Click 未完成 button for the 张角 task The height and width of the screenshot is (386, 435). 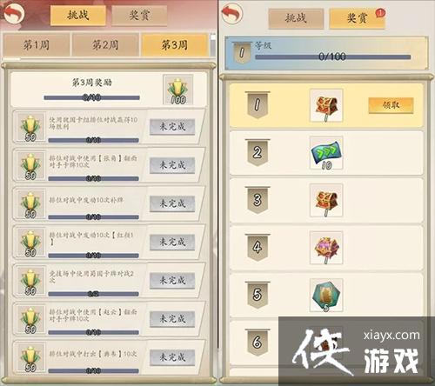[x=172, y=165]
